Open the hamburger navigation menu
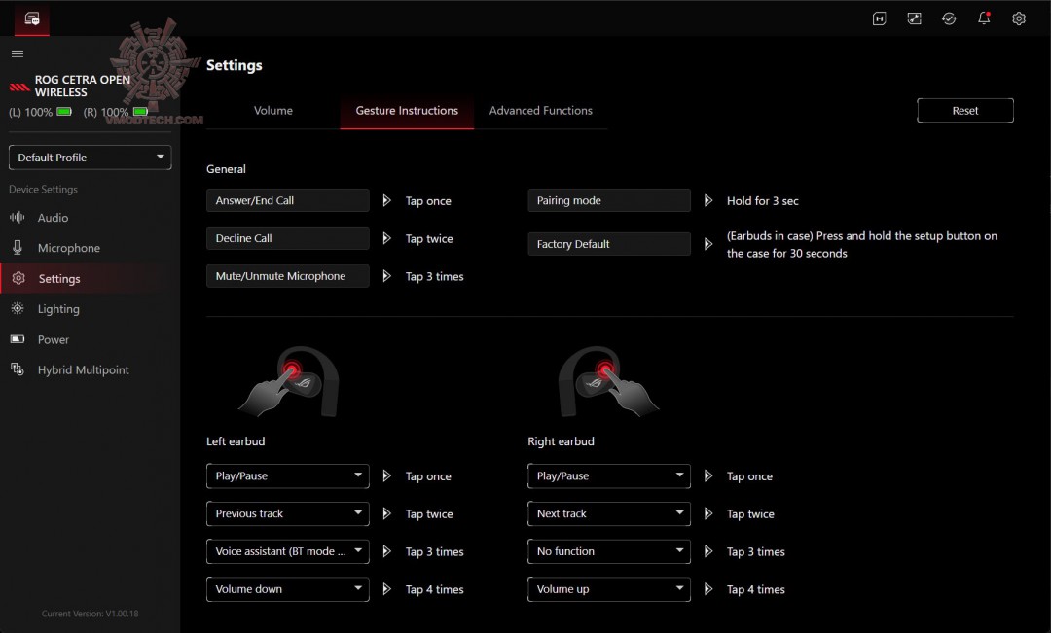The height and width of the screenshot is (633, 1051). click(18, 53)
